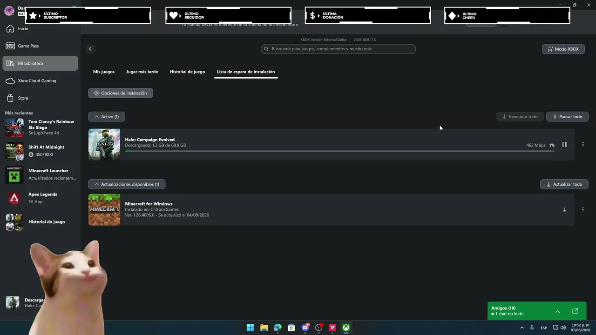Open more options for Halo: Campaign Evolved
This screenshot has height=335, width=596.
582,145
